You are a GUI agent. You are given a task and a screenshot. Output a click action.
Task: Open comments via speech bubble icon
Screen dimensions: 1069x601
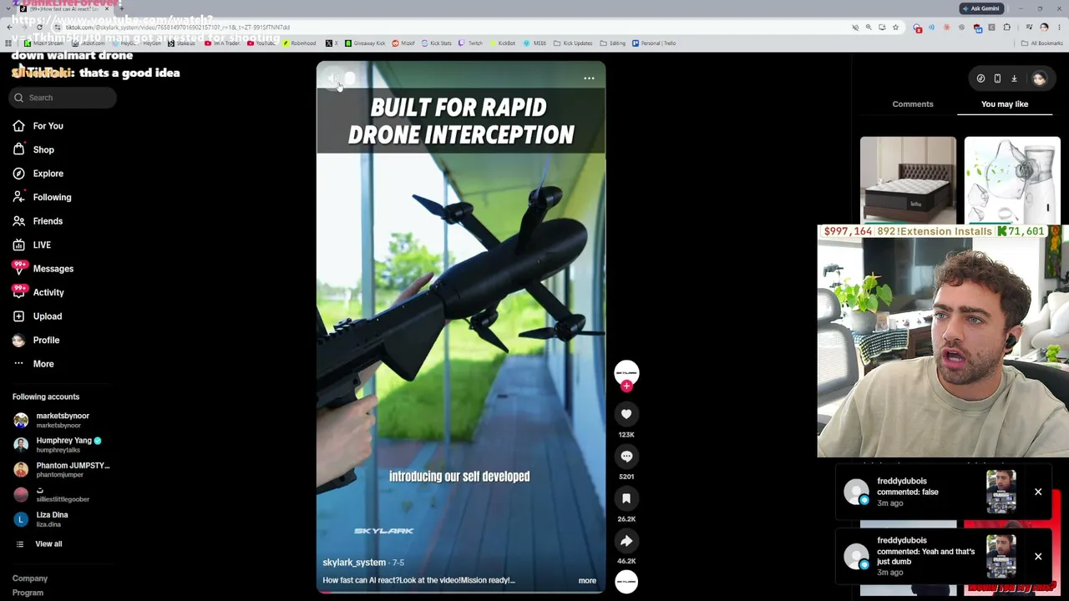pos(626,456)
